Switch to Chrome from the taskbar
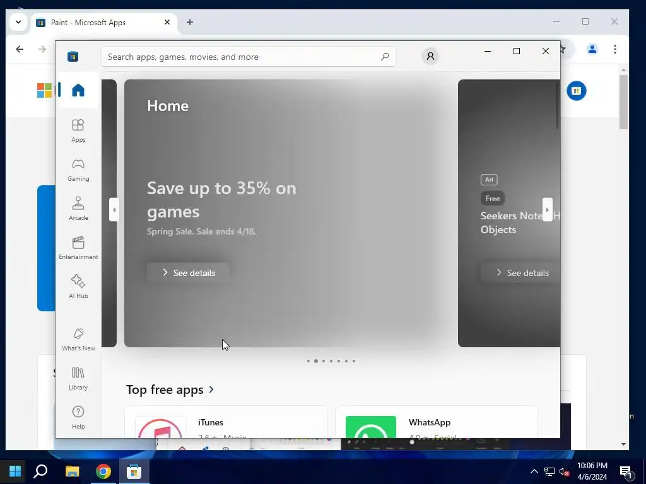Screen dimensions: 646x484 click(x=103, y=471)
